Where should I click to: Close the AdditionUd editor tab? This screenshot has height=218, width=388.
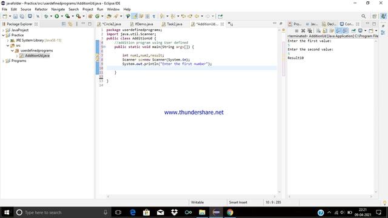tap(222, 24)
